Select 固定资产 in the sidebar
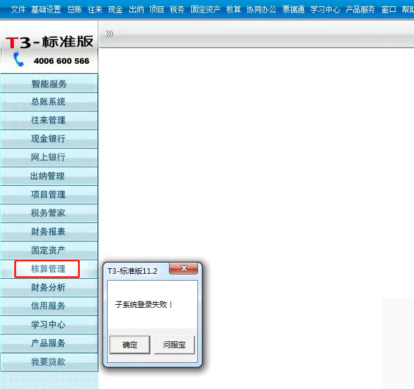 pyautogui.click(x=49, y=250)
